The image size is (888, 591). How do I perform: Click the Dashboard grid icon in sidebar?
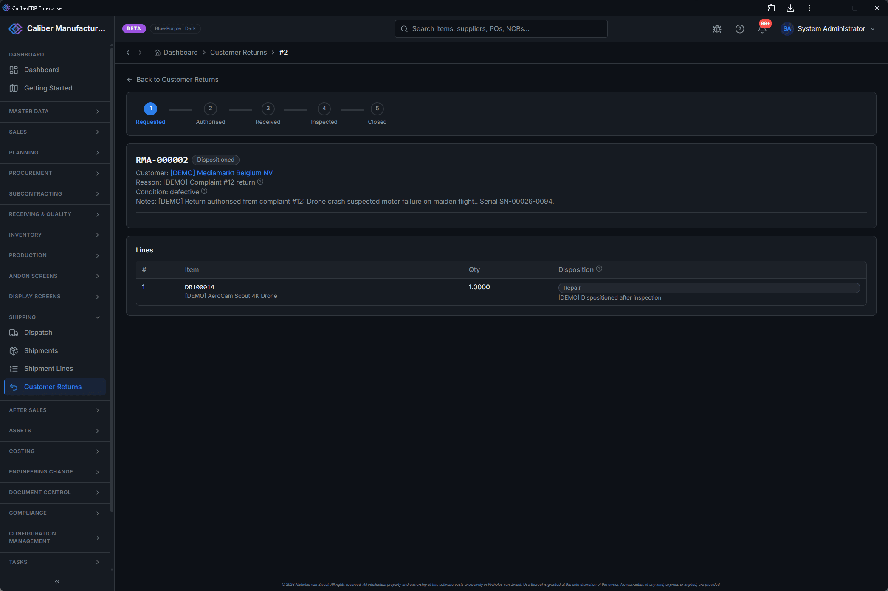coord(14,70)
